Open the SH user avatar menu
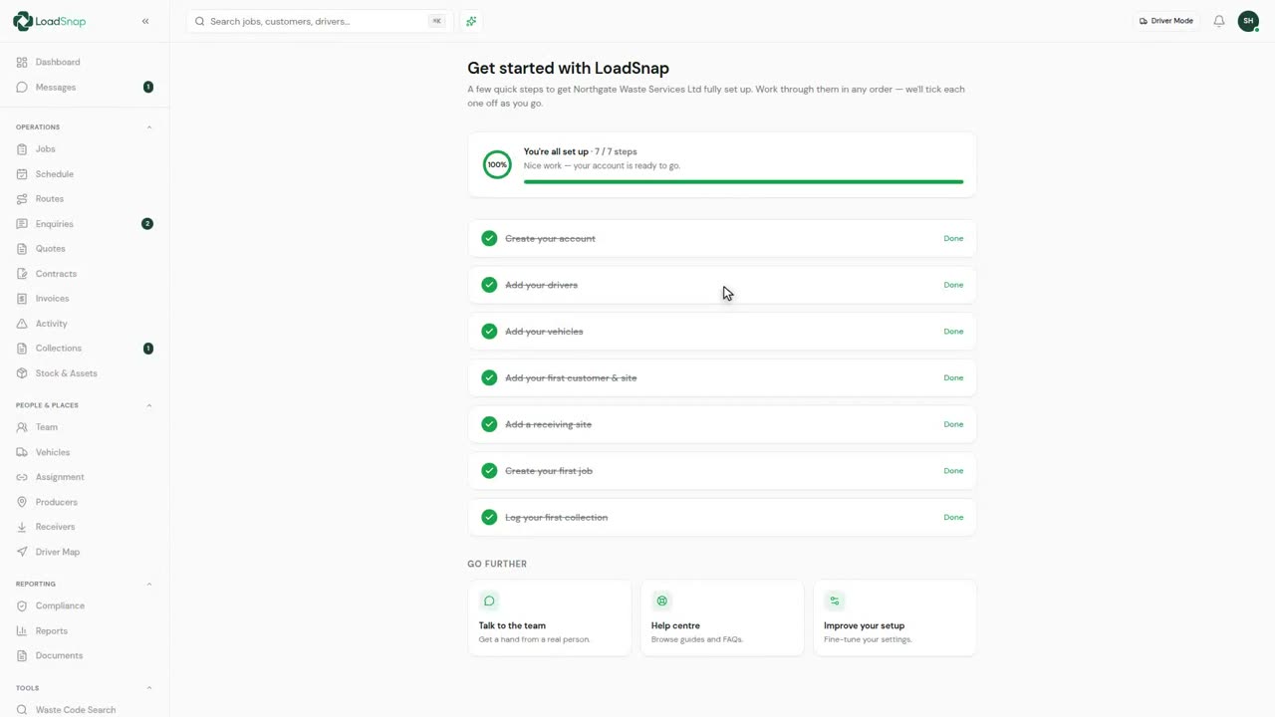The image size is (1275, 717). (1248, 21)
